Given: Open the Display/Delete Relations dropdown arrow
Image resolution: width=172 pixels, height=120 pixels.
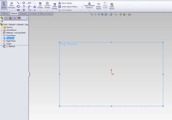Looking at the screenshot, I should [89, 11].
